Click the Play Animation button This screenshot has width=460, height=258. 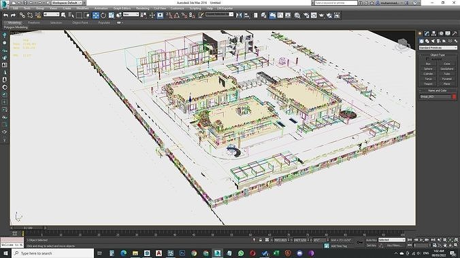click(x=421, y=240)
